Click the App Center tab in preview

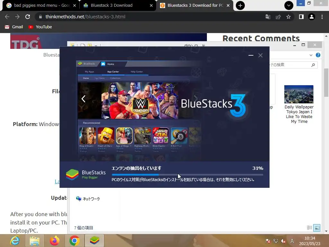click(113, 72)
